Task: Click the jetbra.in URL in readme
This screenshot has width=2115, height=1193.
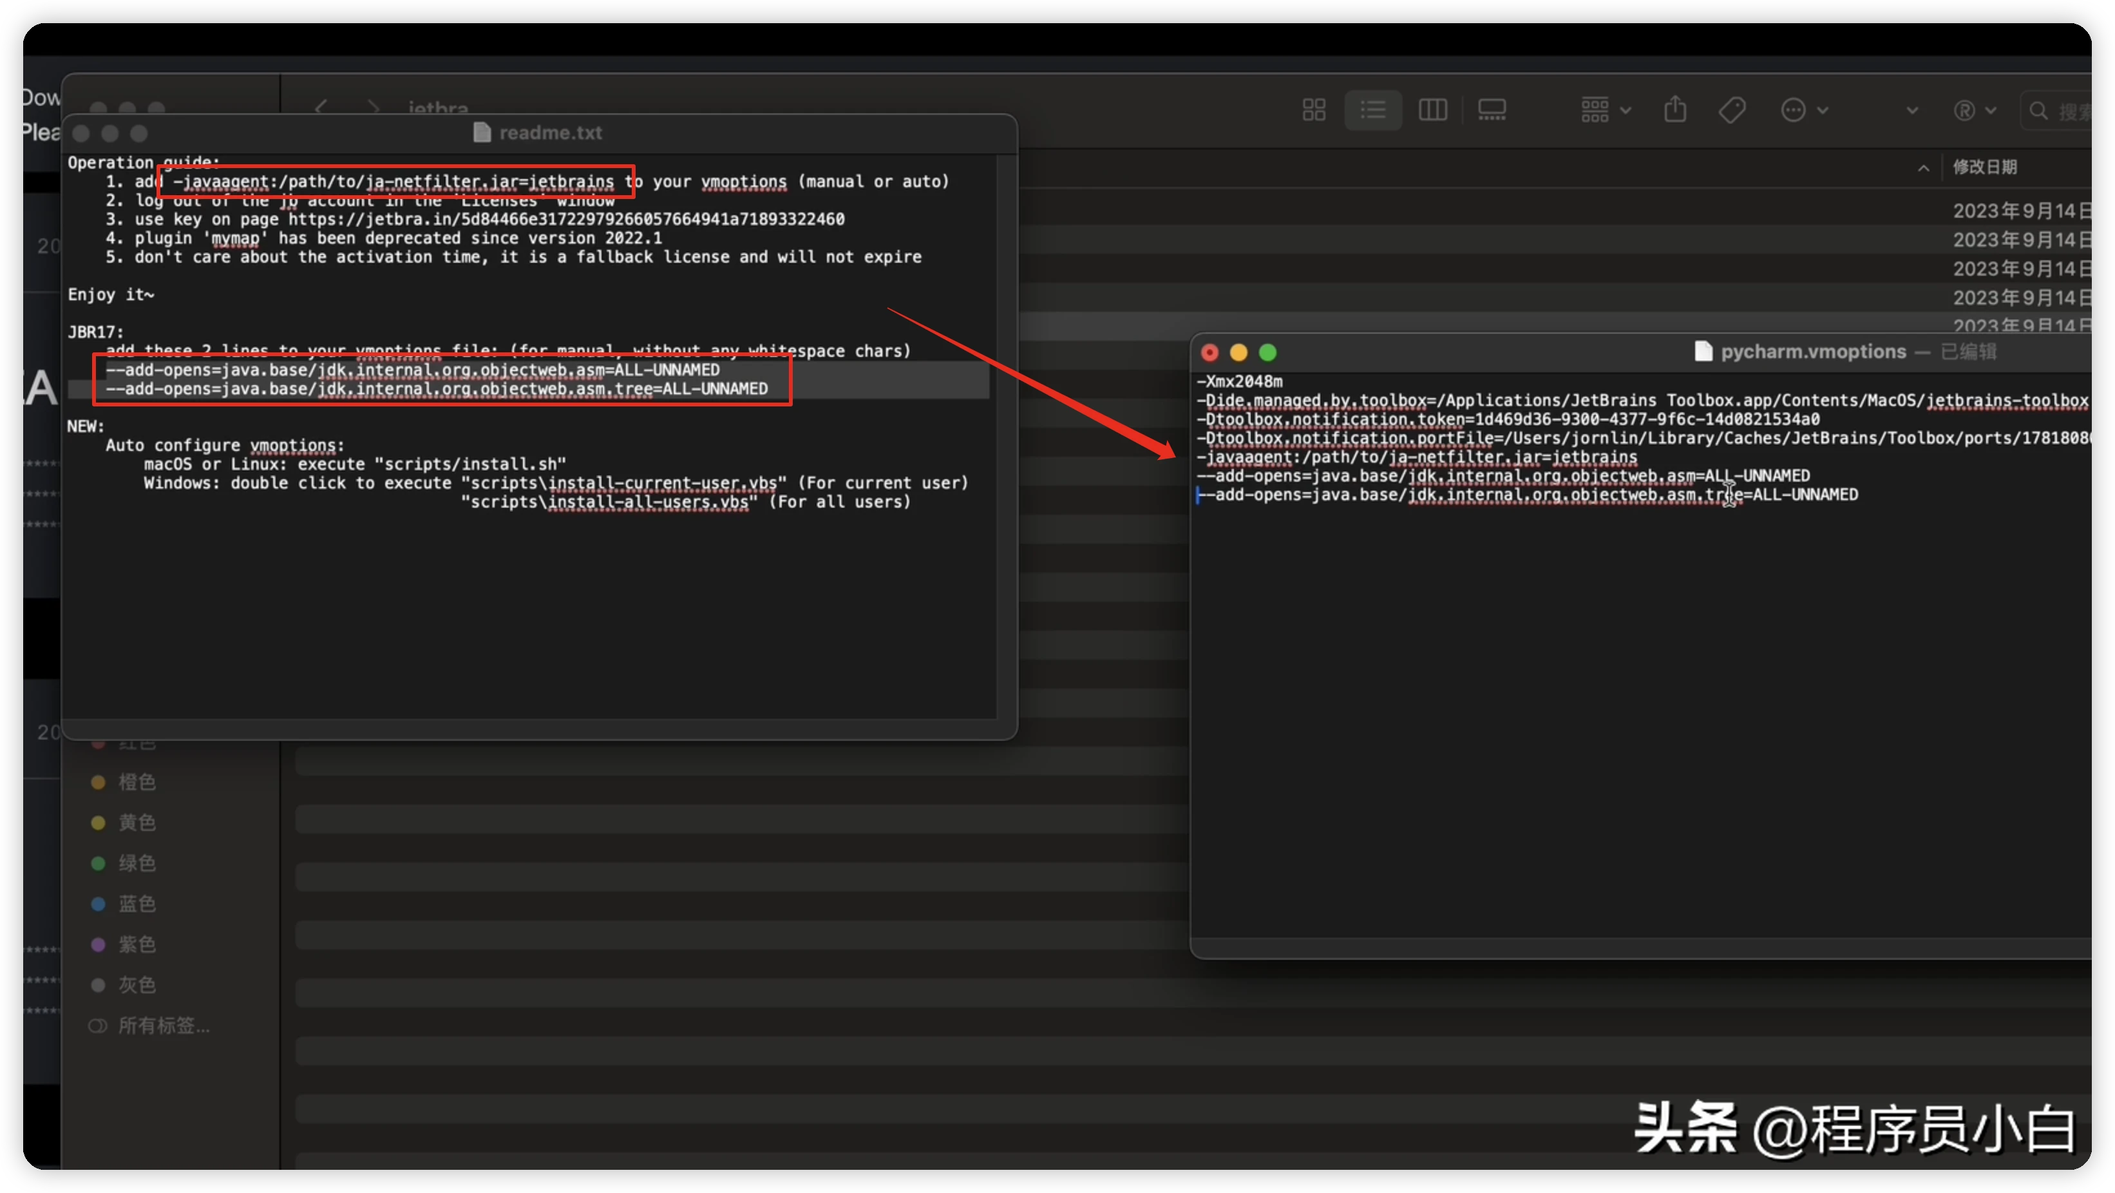Action: [565, 219]
